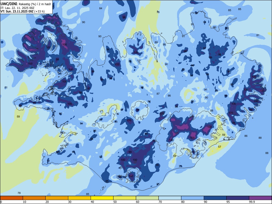The image size is (272, 204).
Task: Select the dark blue 90–95 legend swatch
Action: click(x=215, y=198)
